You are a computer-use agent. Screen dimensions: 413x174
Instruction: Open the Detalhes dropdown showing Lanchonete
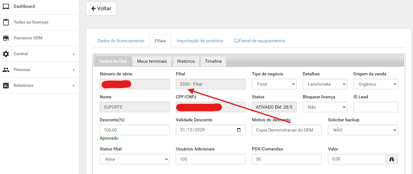(325, 84)
